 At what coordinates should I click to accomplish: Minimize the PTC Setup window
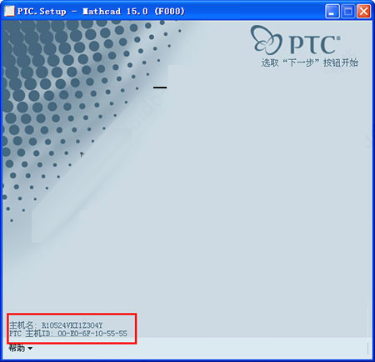coord(332,12)
